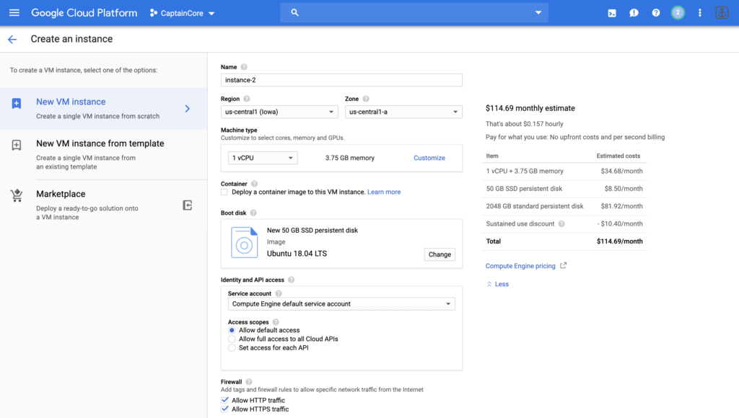Open the help question mark icon
739x418 pixels.
[656, 13]
